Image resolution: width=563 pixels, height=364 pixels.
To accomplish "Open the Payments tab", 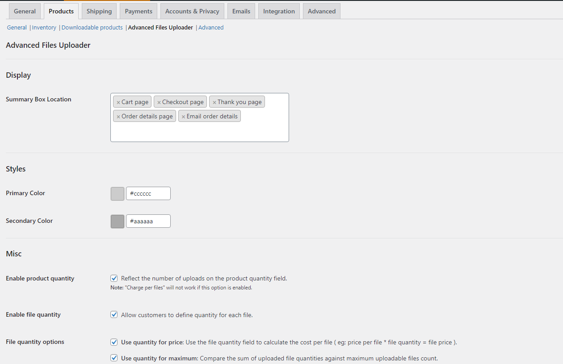I will coord(139,11).
